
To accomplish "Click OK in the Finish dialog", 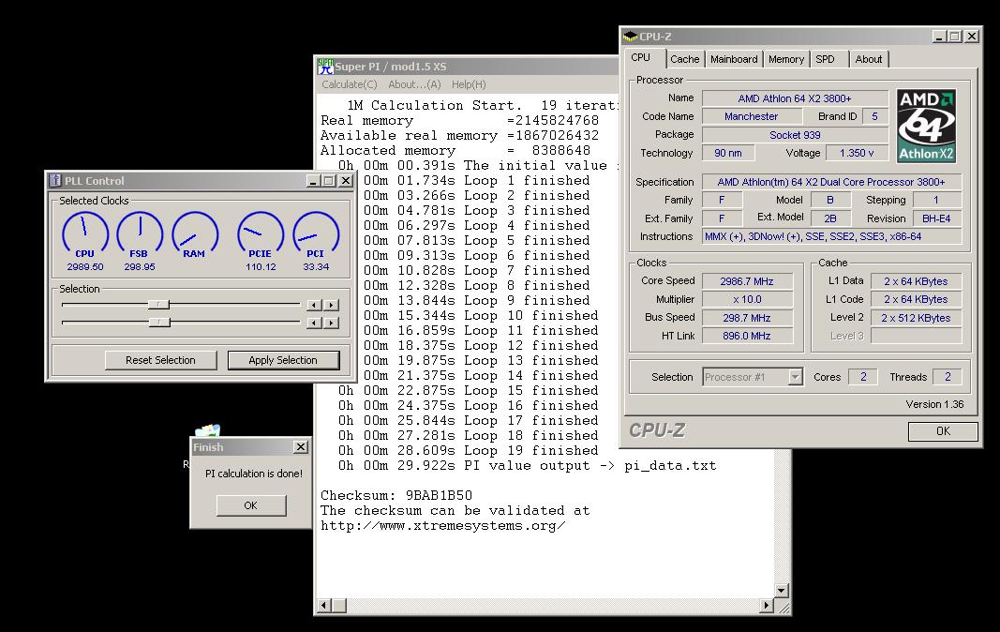I will pos(250,505).
